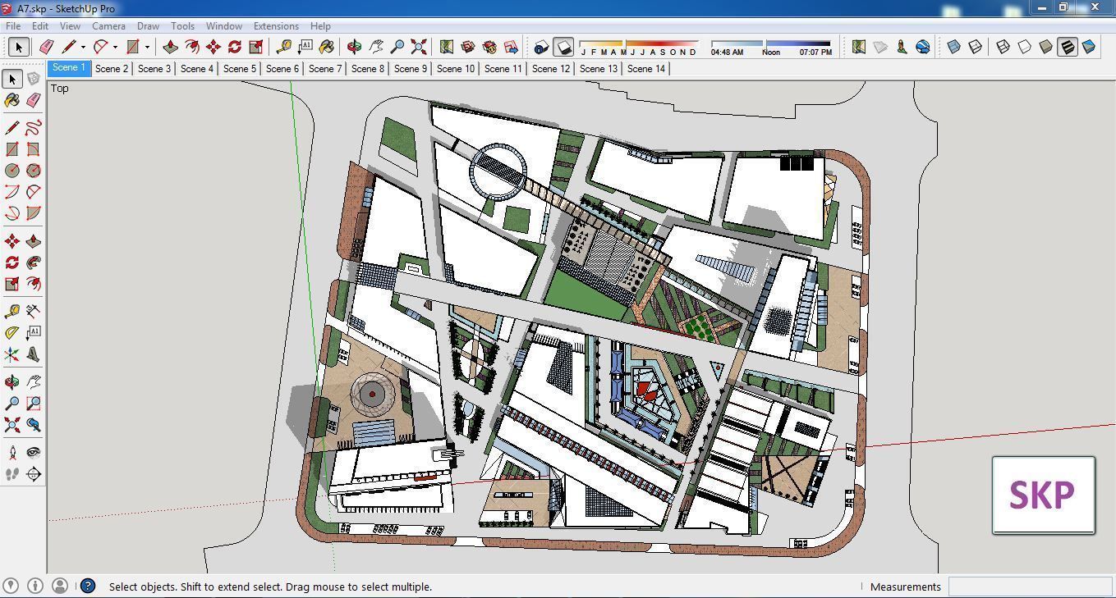1116x598 pixels.
Task: Toggle Back Edges style
Action: (x=976, y=47)
